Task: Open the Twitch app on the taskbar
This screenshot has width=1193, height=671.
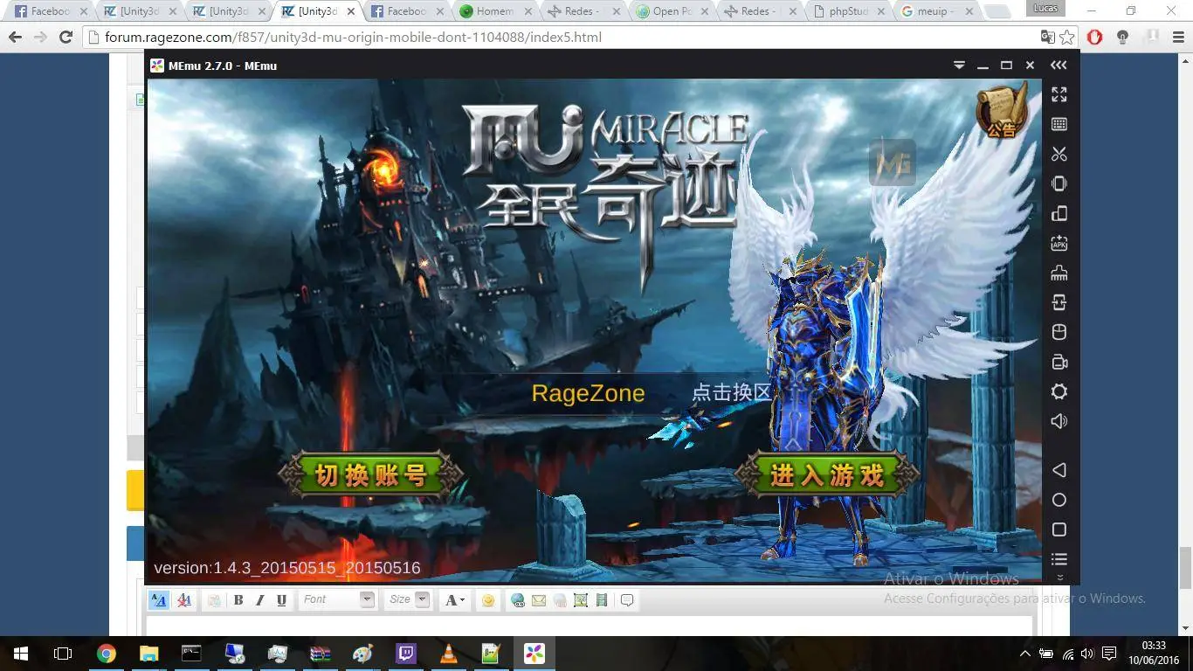Action: [x=405, y=654]
